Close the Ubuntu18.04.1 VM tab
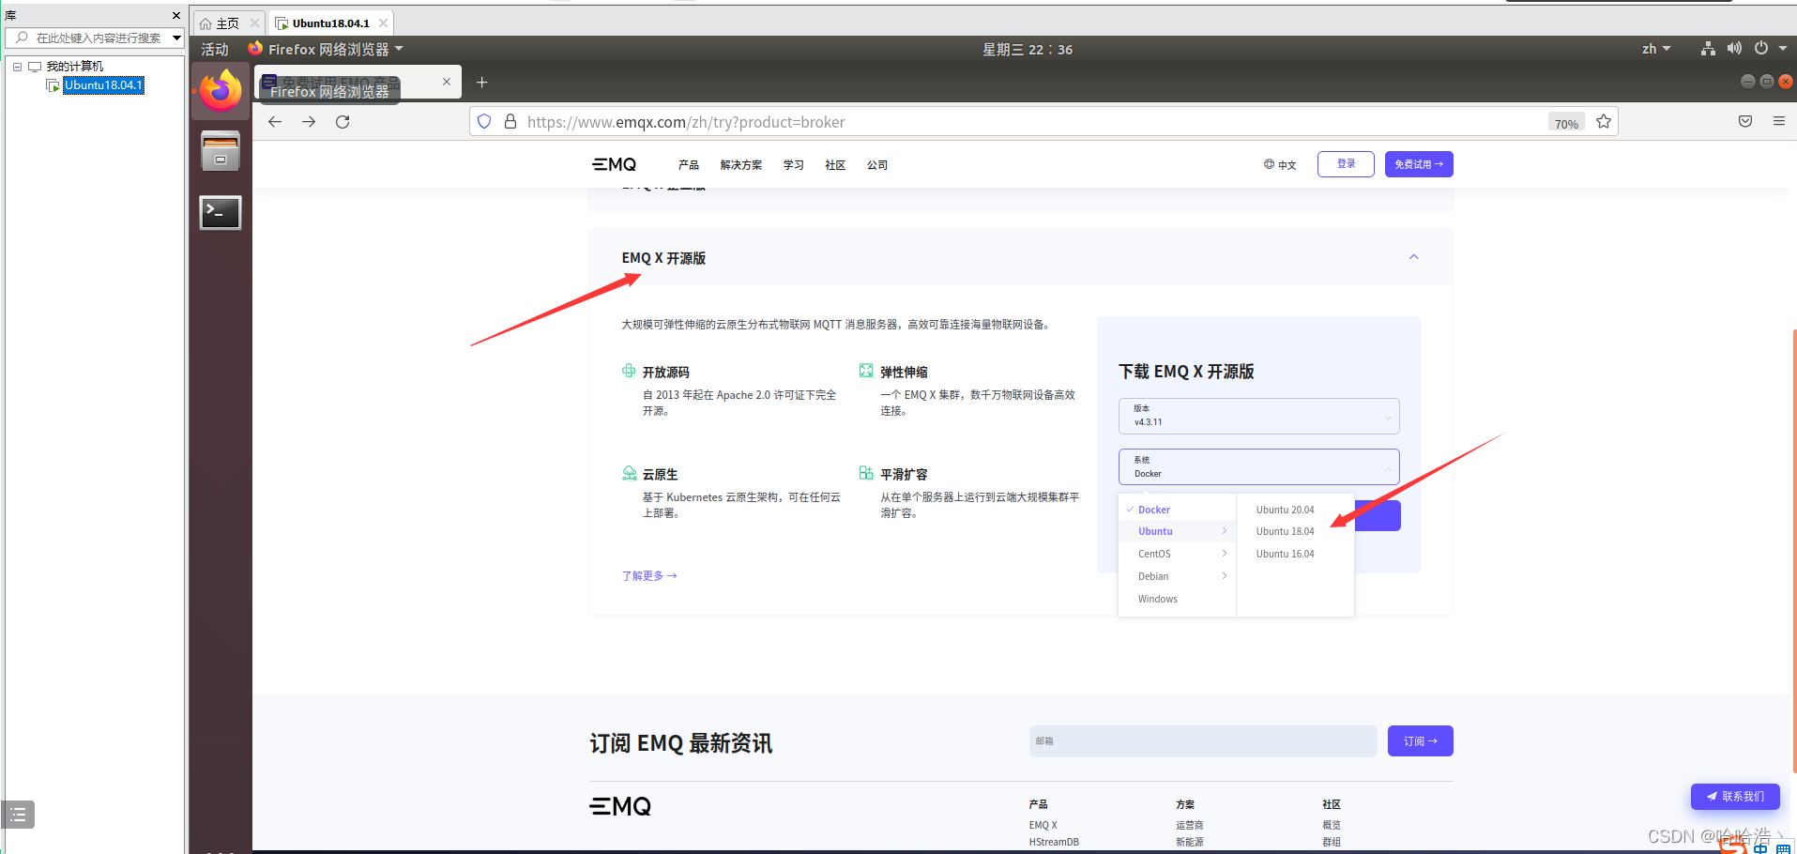 tap(383, 23)
